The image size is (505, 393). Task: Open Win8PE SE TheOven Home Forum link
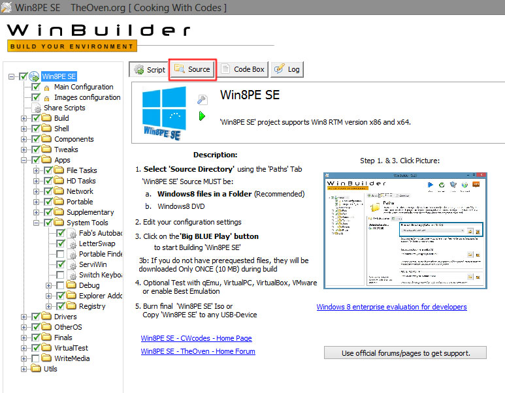(198, 351)
